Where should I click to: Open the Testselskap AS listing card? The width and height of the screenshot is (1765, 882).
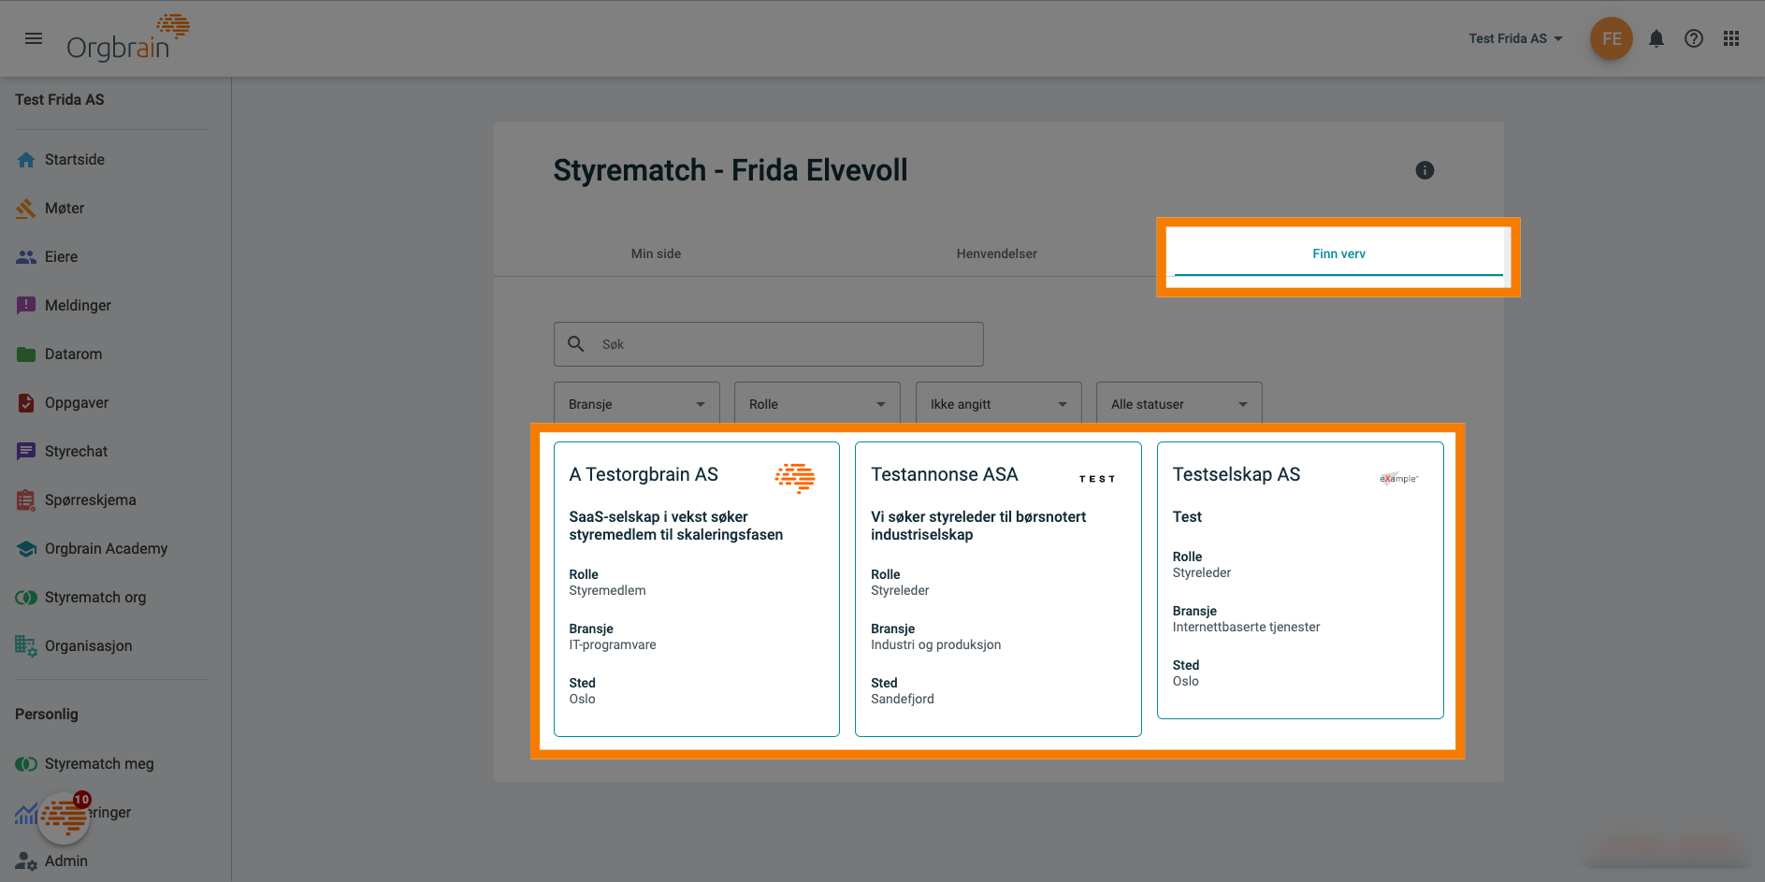tap(1300, 580)
